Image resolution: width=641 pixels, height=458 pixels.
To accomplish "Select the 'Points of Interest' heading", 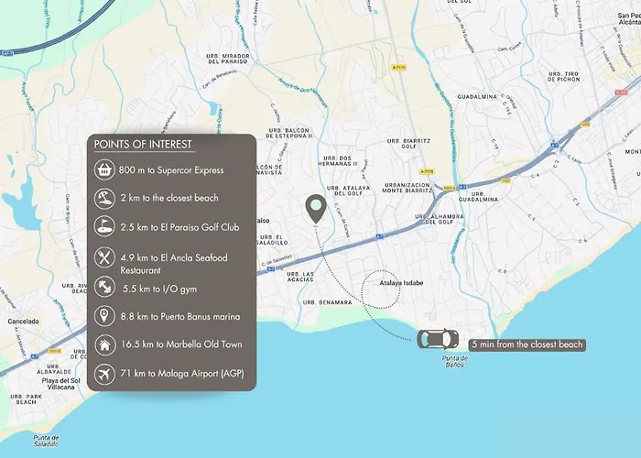I will pyautogui.click(x=143, y=145).
